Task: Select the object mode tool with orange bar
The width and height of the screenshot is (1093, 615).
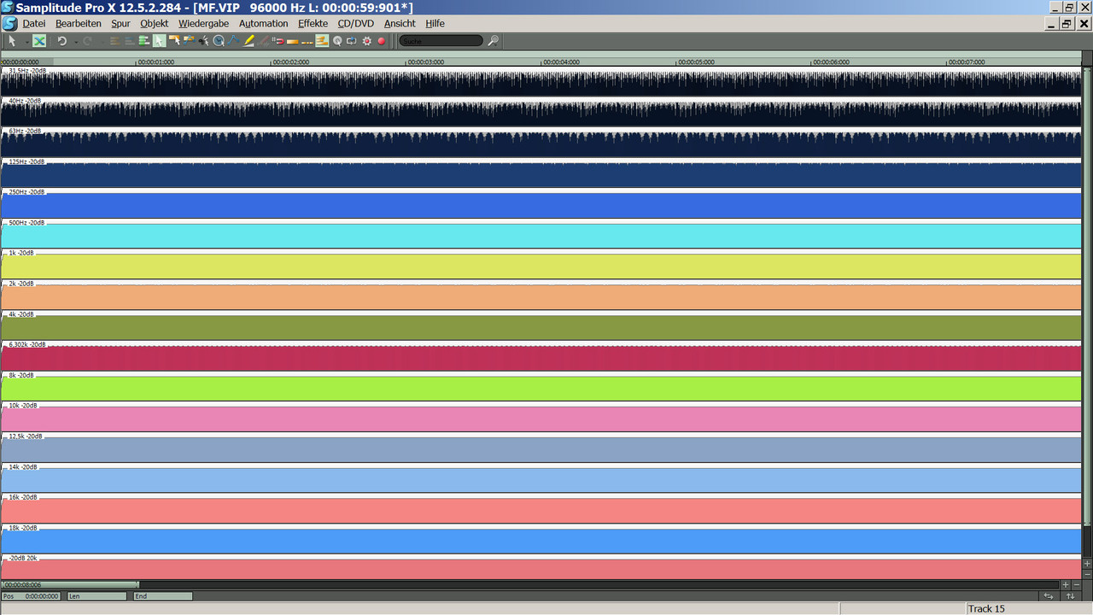Action: coord(174,40)
